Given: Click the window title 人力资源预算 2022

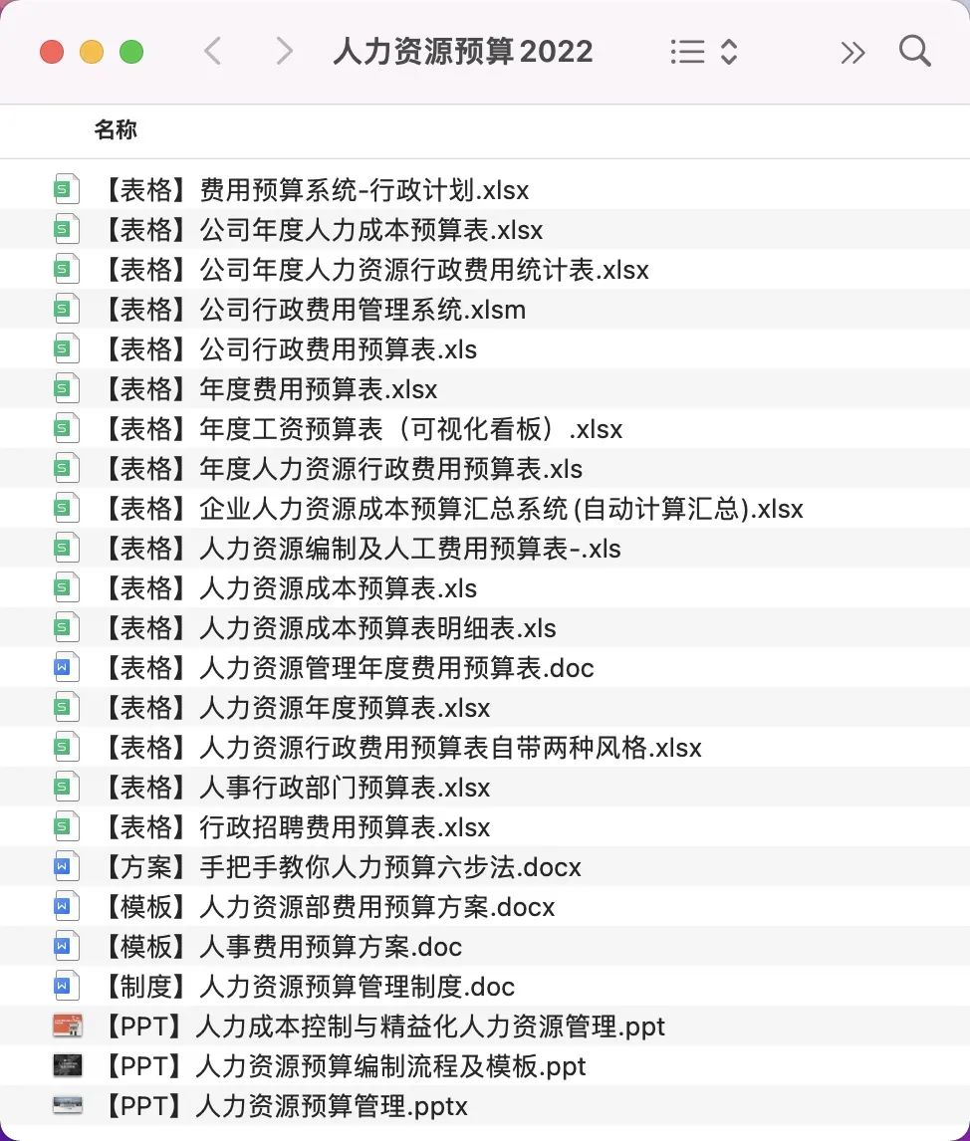Looking at the screenshot, I should [463, 52].
